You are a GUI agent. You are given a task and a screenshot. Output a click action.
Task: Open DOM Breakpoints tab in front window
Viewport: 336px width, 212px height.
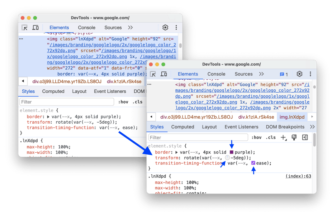click(x=285, y=127)
